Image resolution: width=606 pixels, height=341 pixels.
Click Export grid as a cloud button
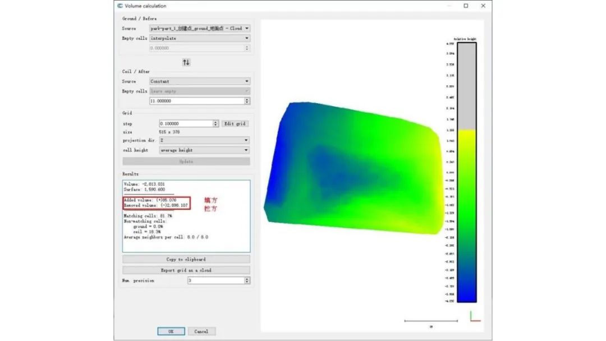pos(186,270)
